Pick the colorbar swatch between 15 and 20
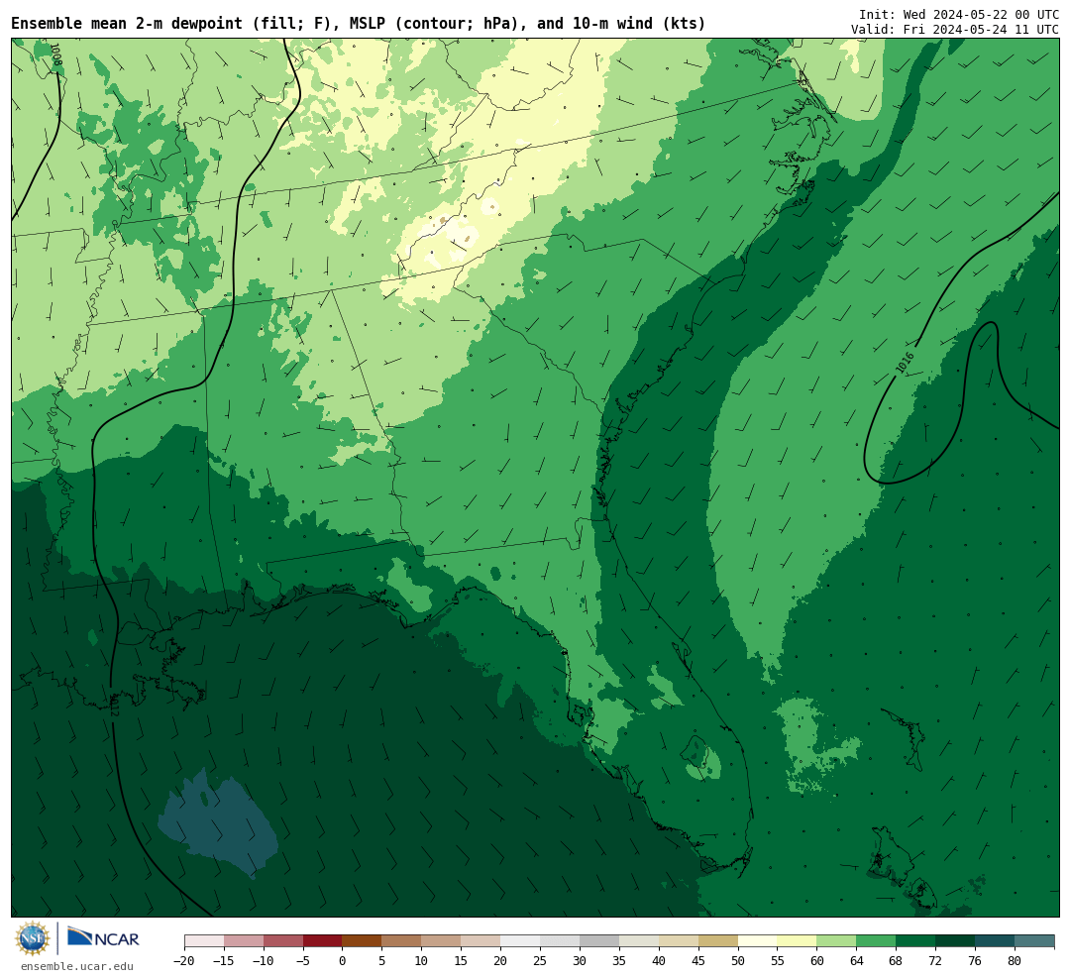1070x979 pixels. [481, 940]
